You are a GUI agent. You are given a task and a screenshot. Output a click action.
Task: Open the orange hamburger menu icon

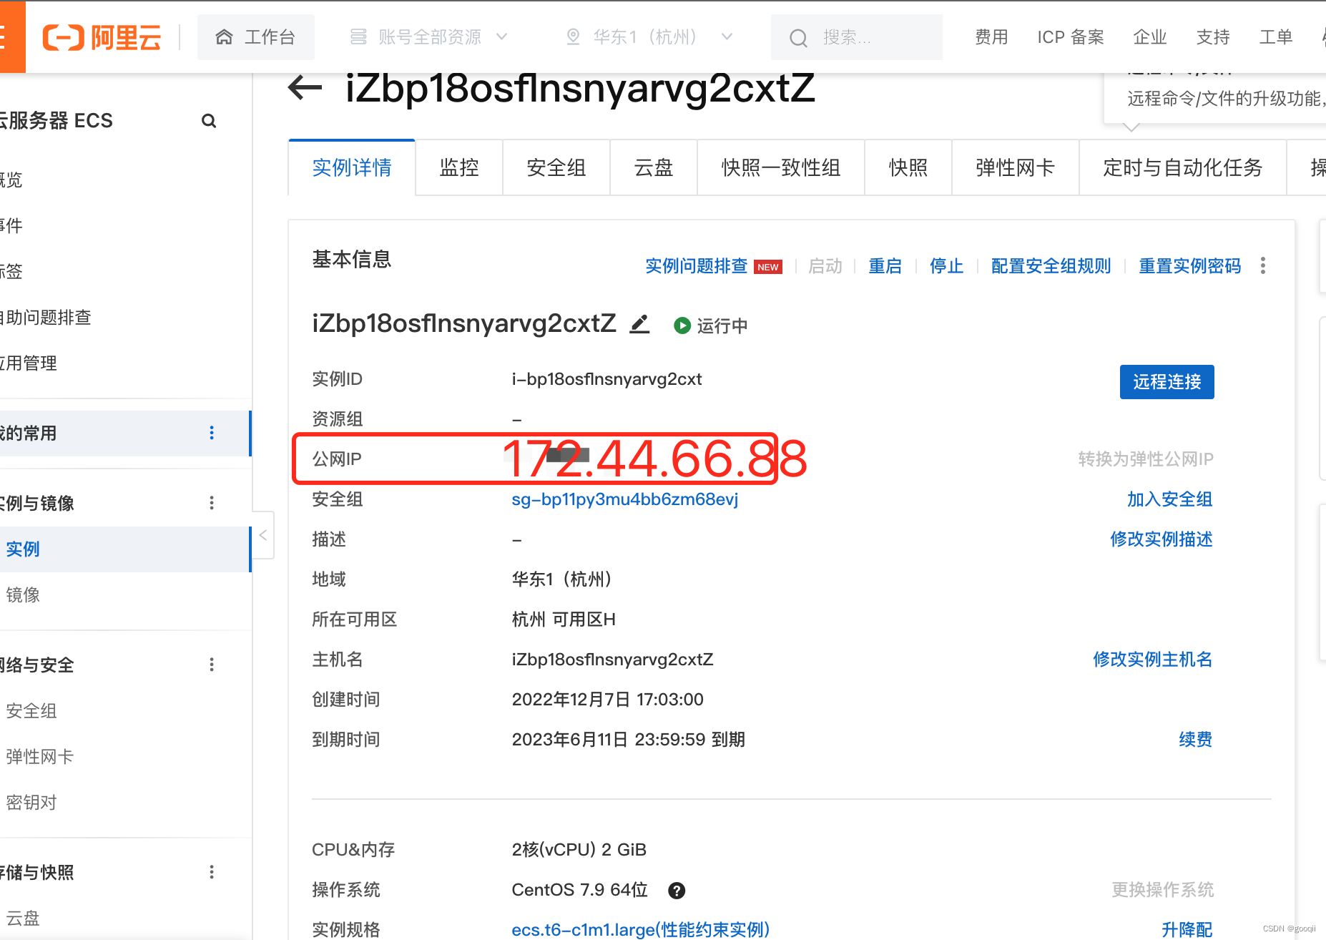9,36
